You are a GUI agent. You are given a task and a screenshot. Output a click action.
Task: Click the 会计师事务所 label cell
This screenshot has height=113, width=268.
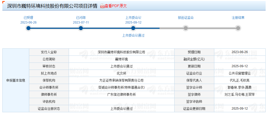(49, 88)
